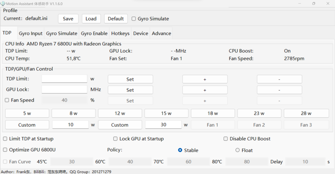Click the Fan Speed reading 2785rpm
The height and width of the screenshot is (174, 335).
(x=294, y=59)
